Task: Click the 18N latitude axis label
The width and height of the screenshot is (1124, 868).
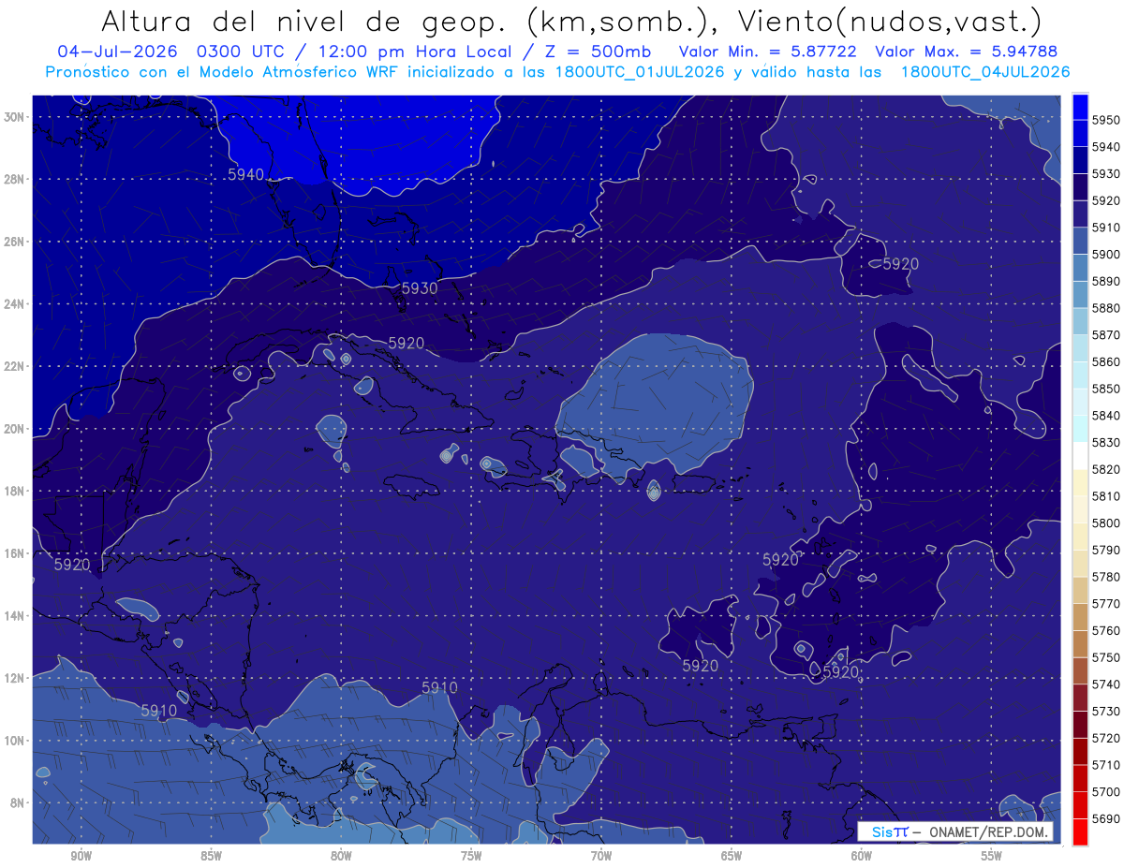Action: click(14, 491)
